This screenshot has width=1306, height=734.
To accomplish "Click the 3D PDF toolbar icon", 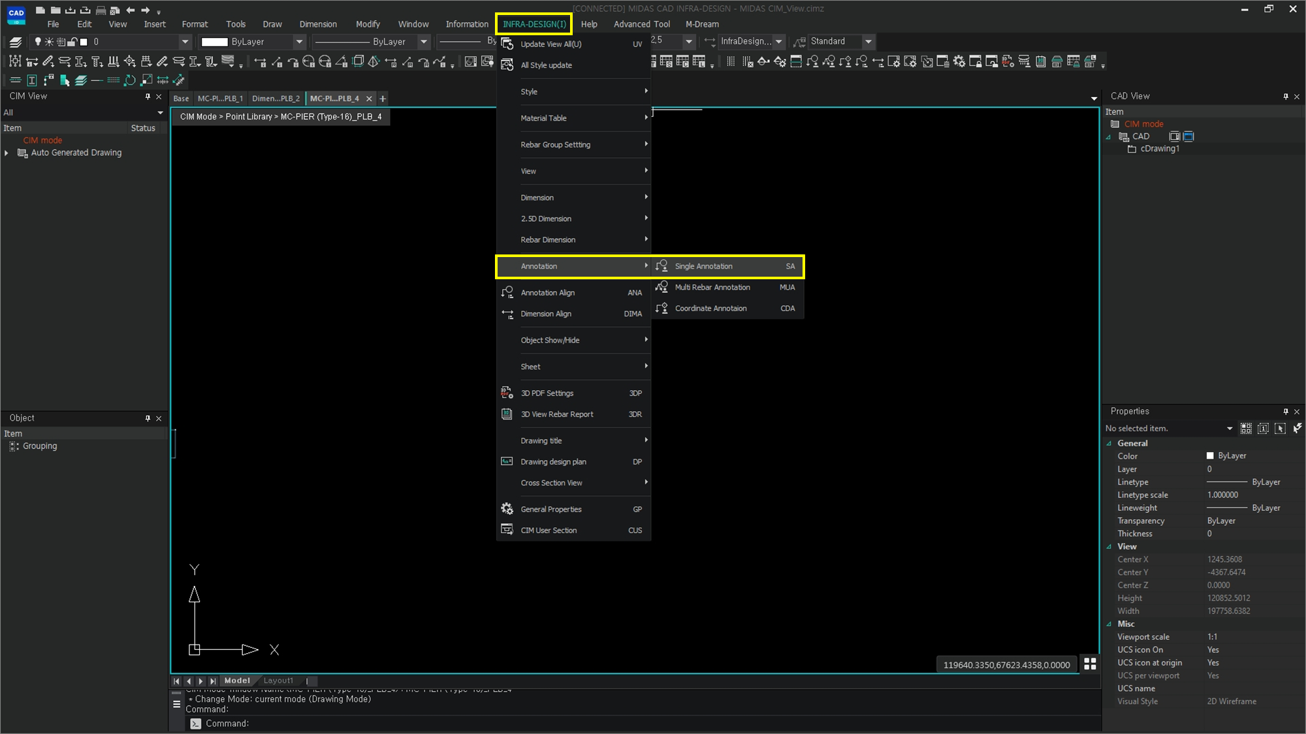I will [x=1008, y=61].
